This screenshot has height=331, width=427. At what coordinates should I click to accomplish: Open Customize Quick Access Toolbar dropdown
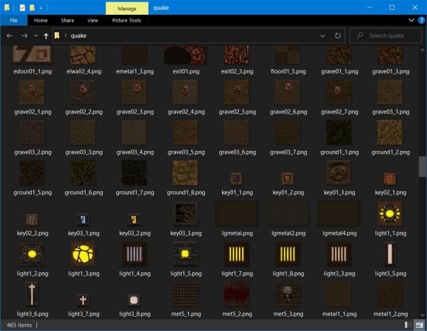click(41, 8)
